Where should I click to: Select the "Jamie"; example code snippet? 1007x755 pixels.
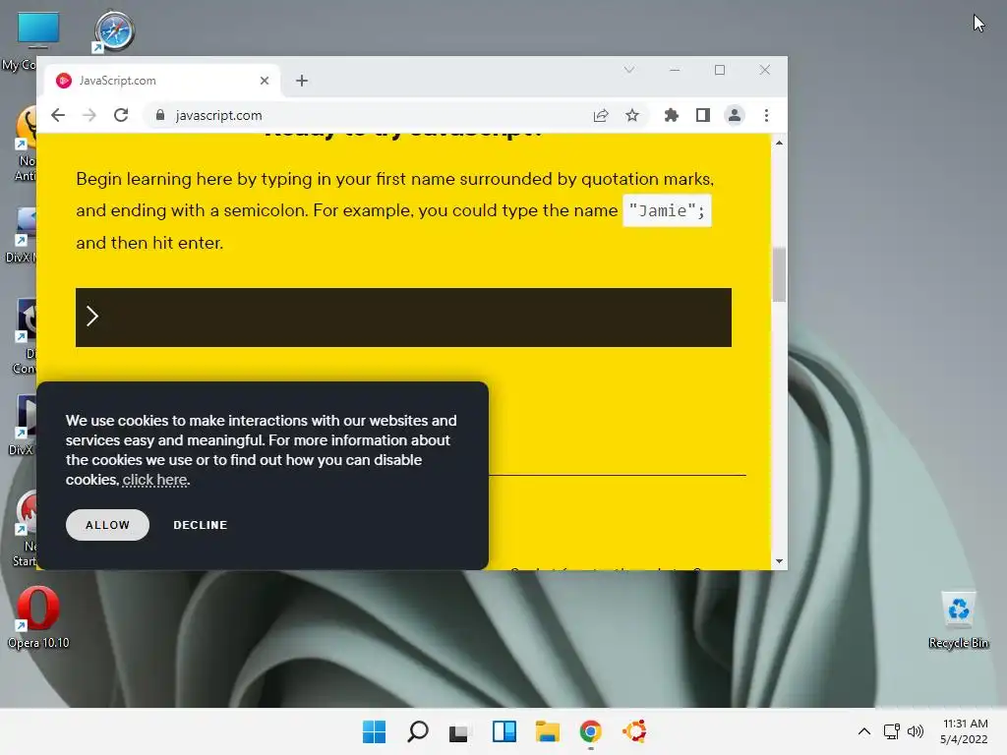coord(667,210)
